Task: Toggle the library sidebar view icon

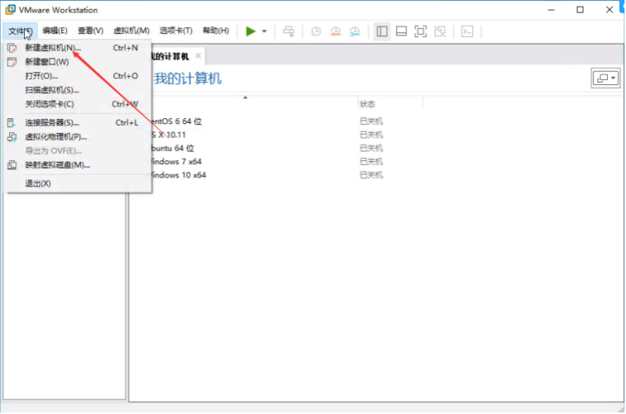Action: click(381, 31)
